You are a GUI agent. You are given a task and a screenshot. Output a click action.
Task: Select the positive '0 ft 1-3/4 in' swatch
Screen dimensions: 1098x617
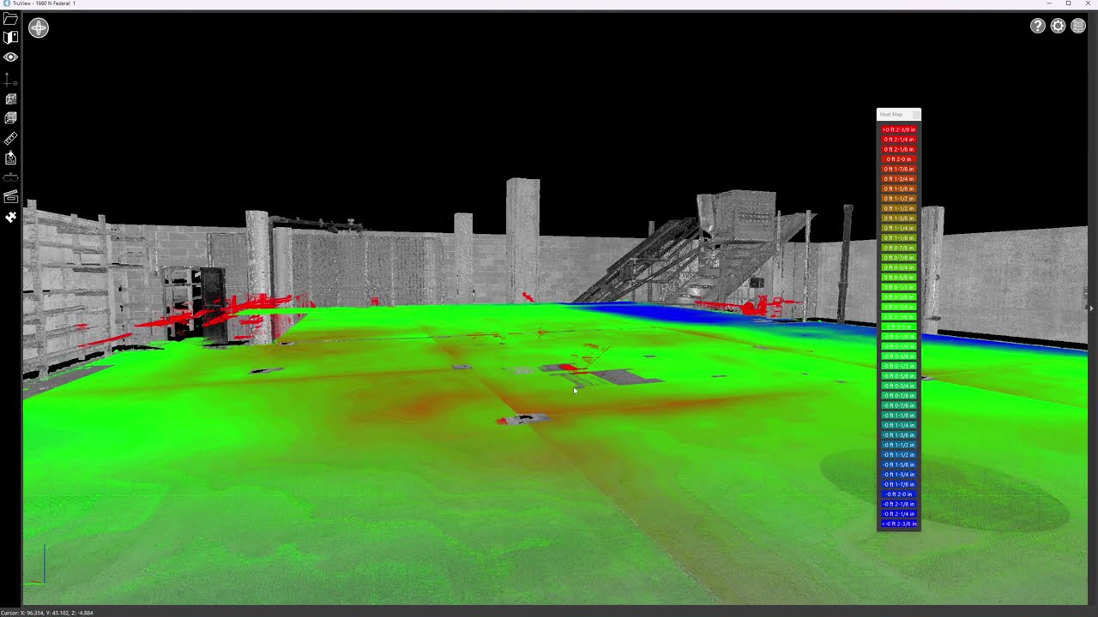pos(899,178)
